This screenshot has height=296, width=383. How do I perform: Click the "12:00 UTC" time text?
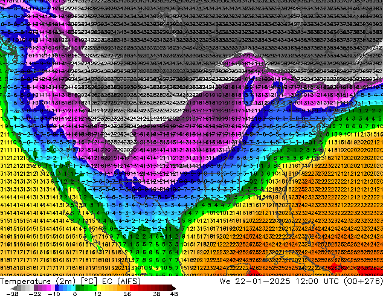pyautogui.click(x=317, y=282)
